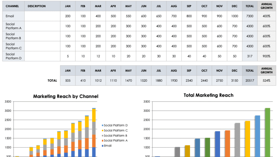Click Social Platform C legend swatch
Screen dimensions: 279x157
(103, 130)
